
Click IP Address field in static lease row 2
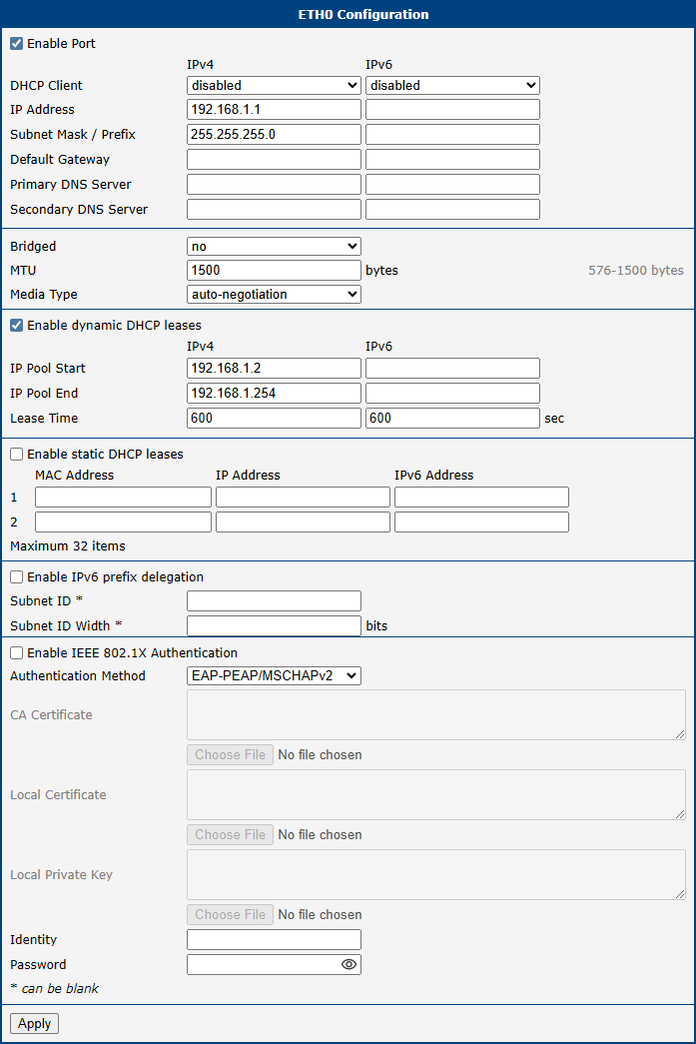[303, 522]
